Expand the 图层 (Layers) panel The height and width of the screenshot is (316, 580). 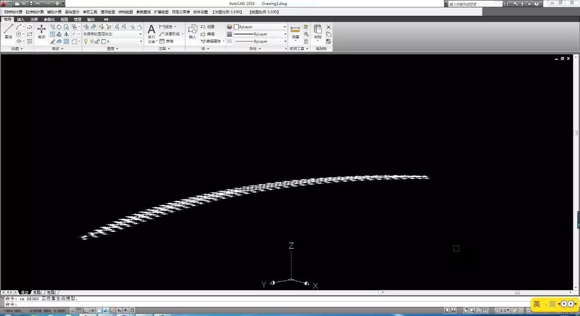click(x=113, y=48)
